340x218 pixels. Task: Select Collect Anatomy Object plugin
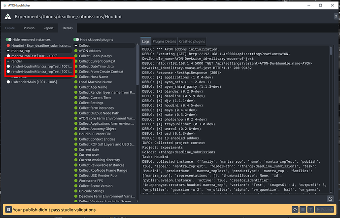[104, 129]
